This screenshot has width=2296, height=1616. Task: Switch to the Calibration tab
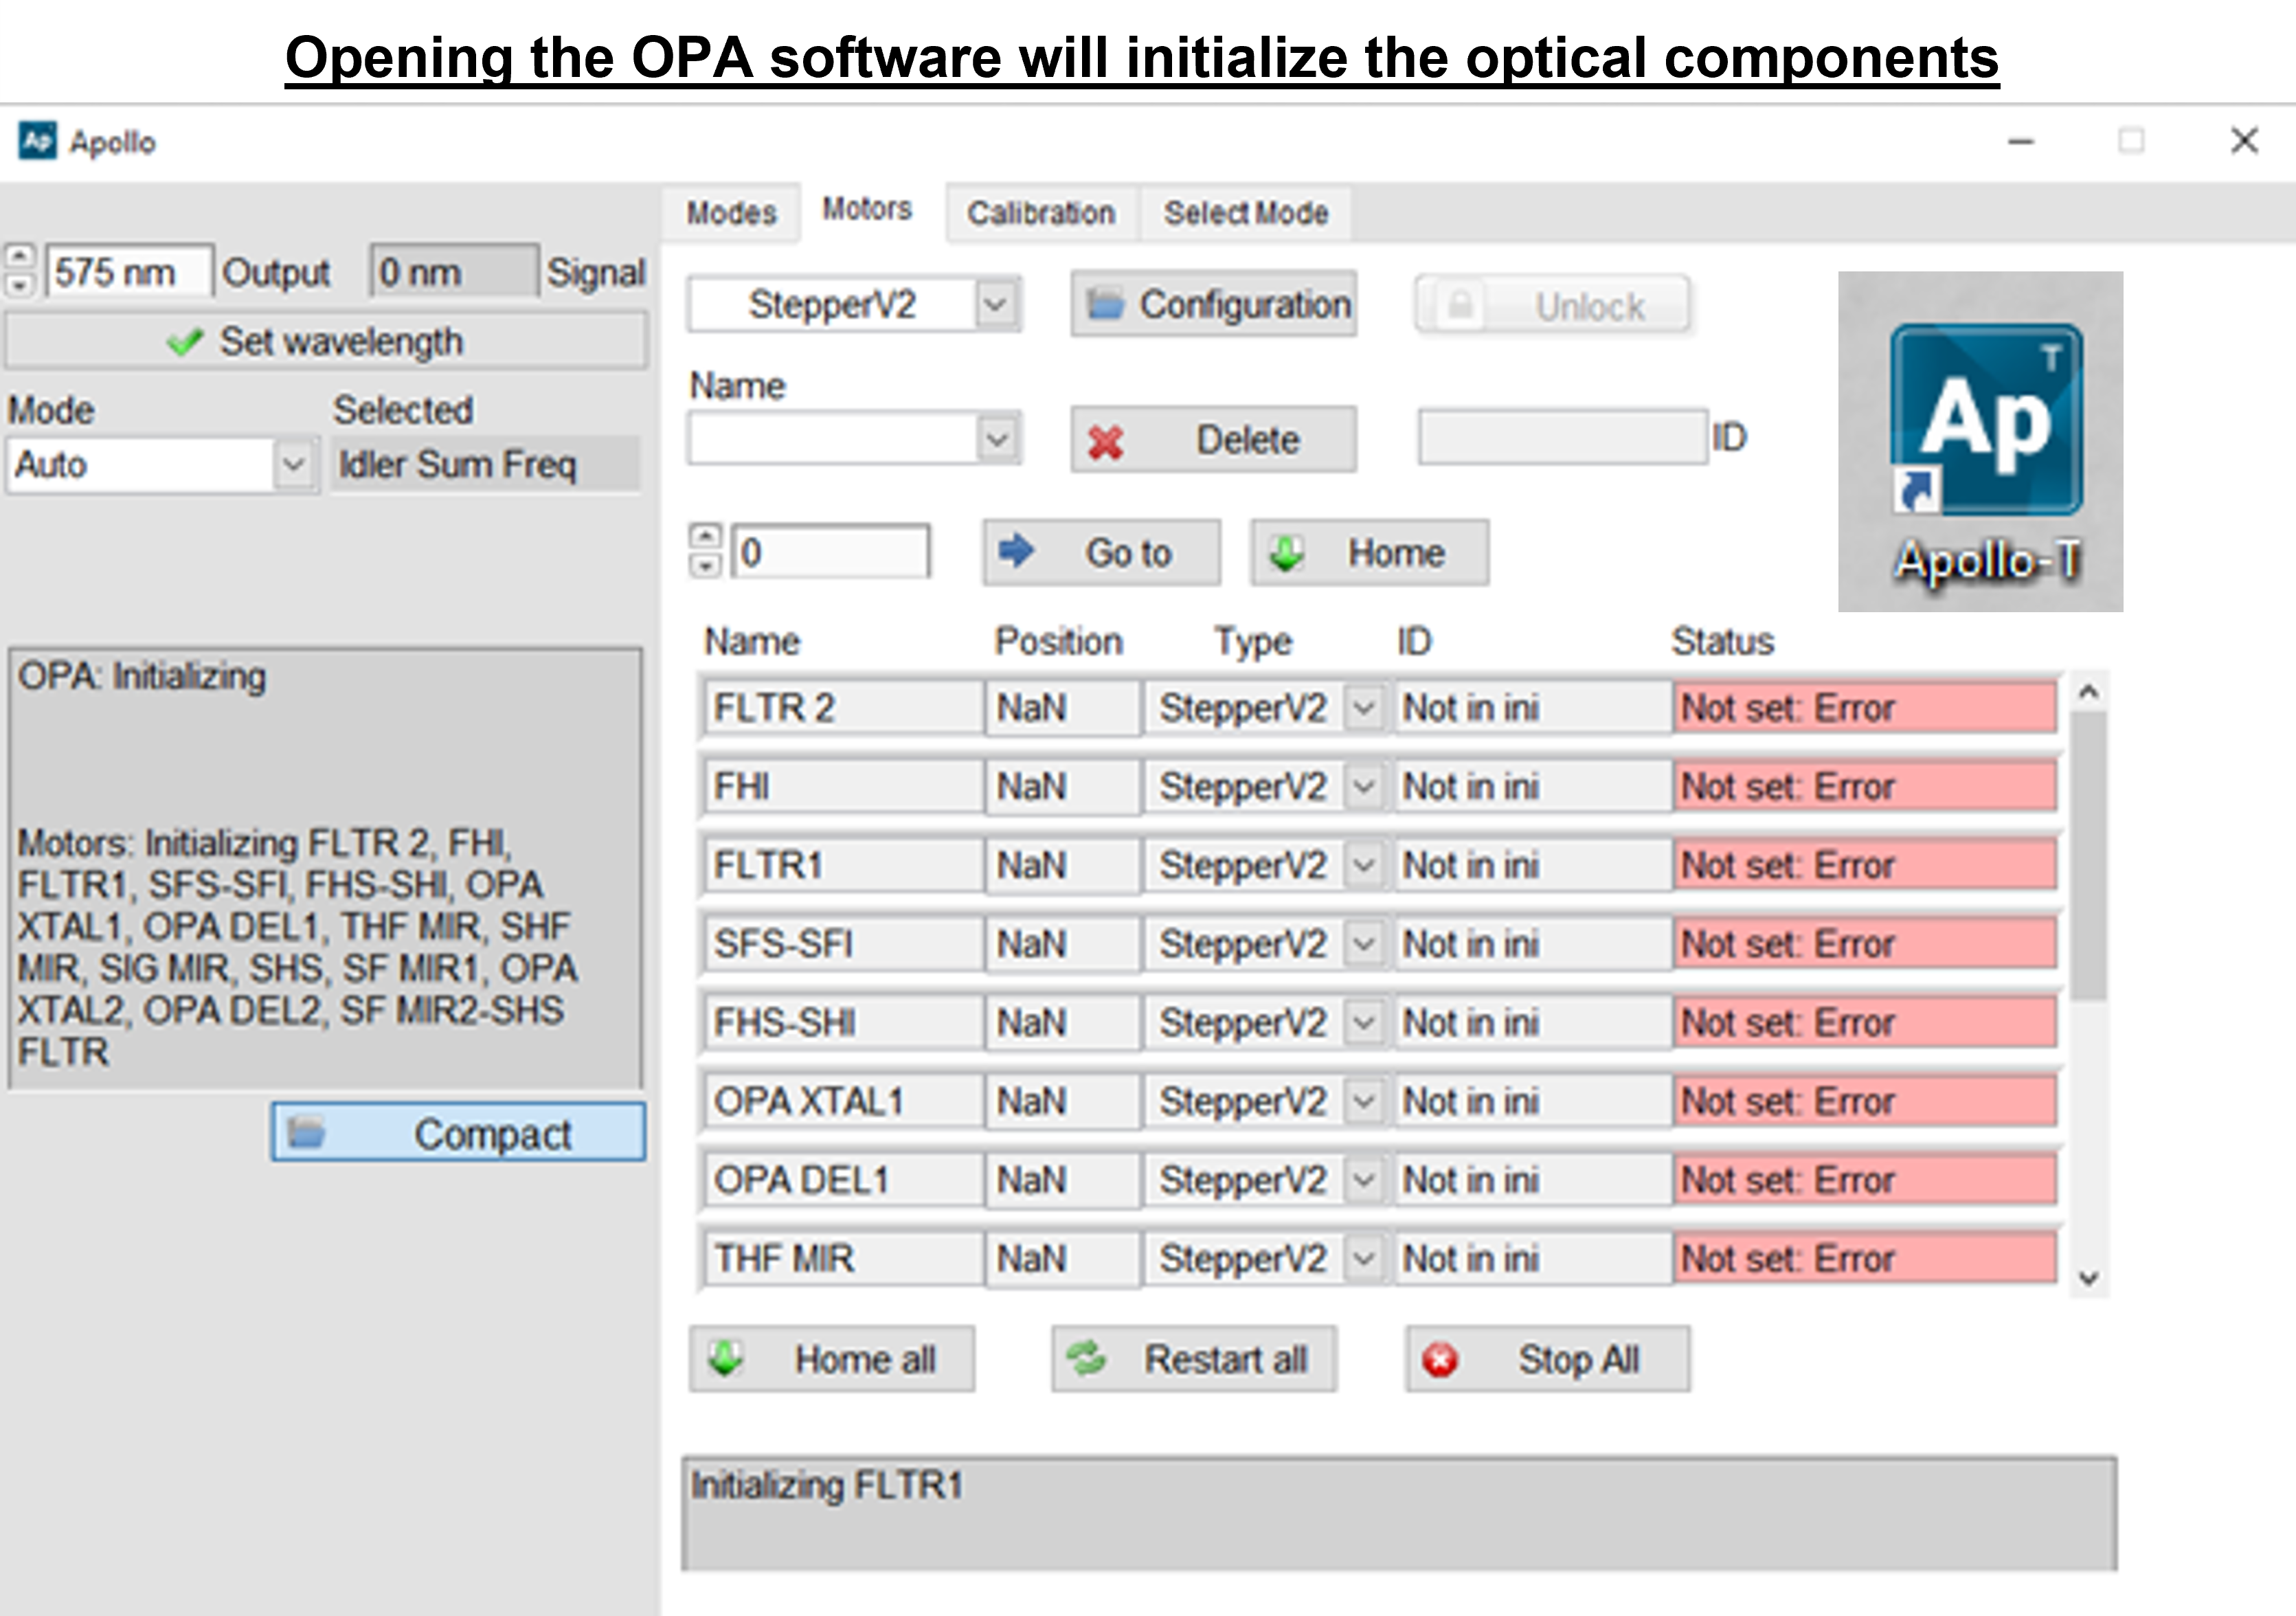click(1040, 213)
